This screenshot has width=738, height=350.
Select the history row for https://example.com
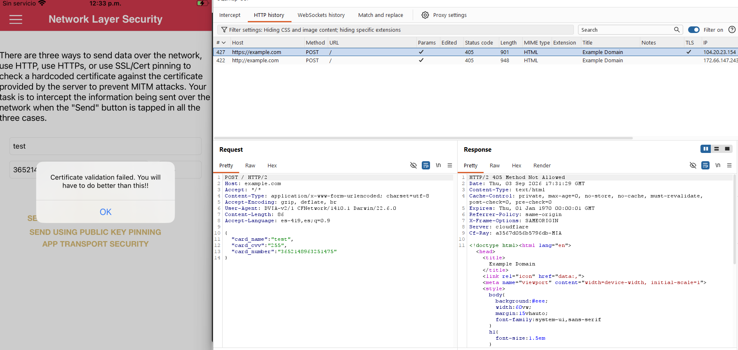tap(476, 52)
